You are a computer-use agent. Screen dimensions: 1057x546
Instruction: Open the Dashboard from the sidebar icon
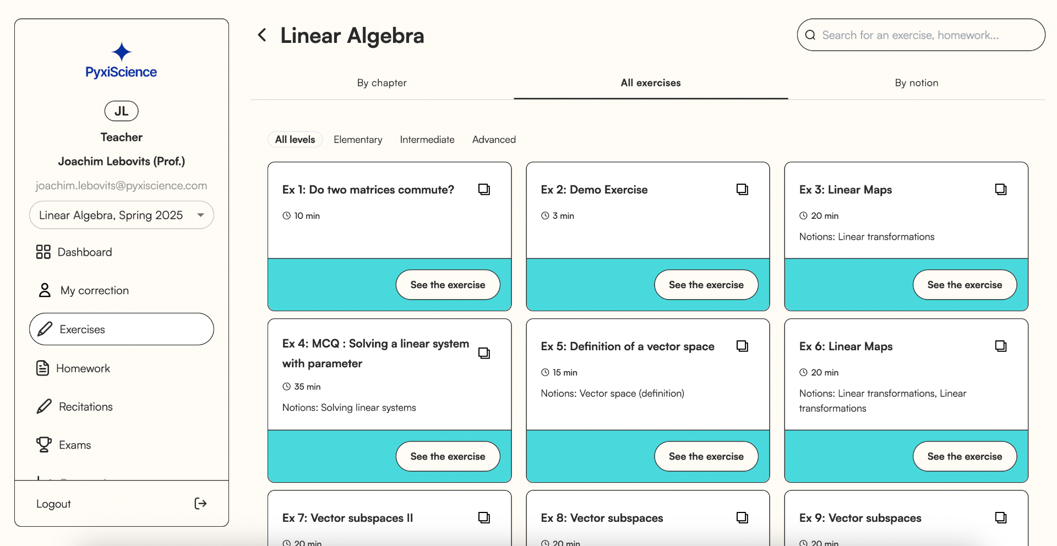[x=44, y=252]
